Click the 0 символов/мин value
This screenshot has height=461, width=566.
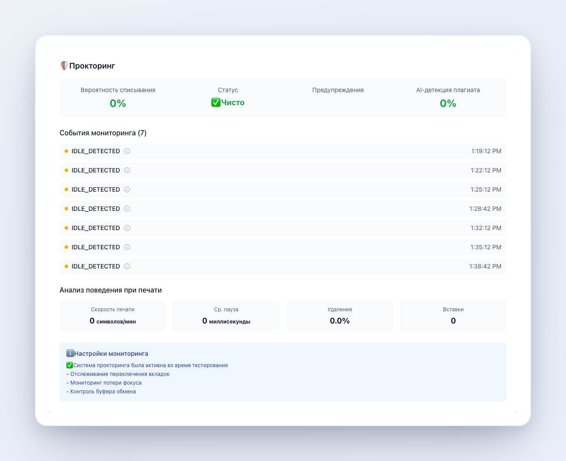(x=113, y=321)
